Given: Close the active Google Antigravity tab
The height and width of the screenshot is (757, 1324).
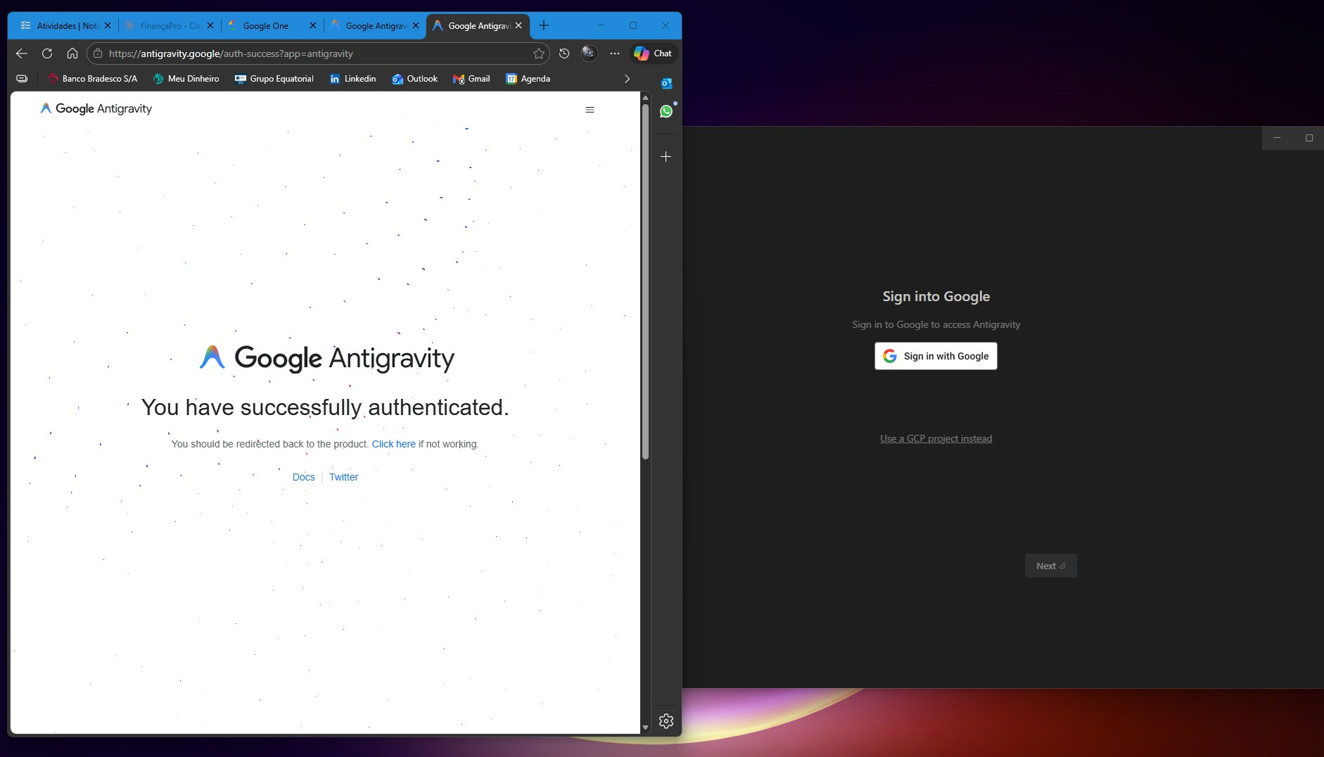Looking at the screenshot, I should point(518,25).
